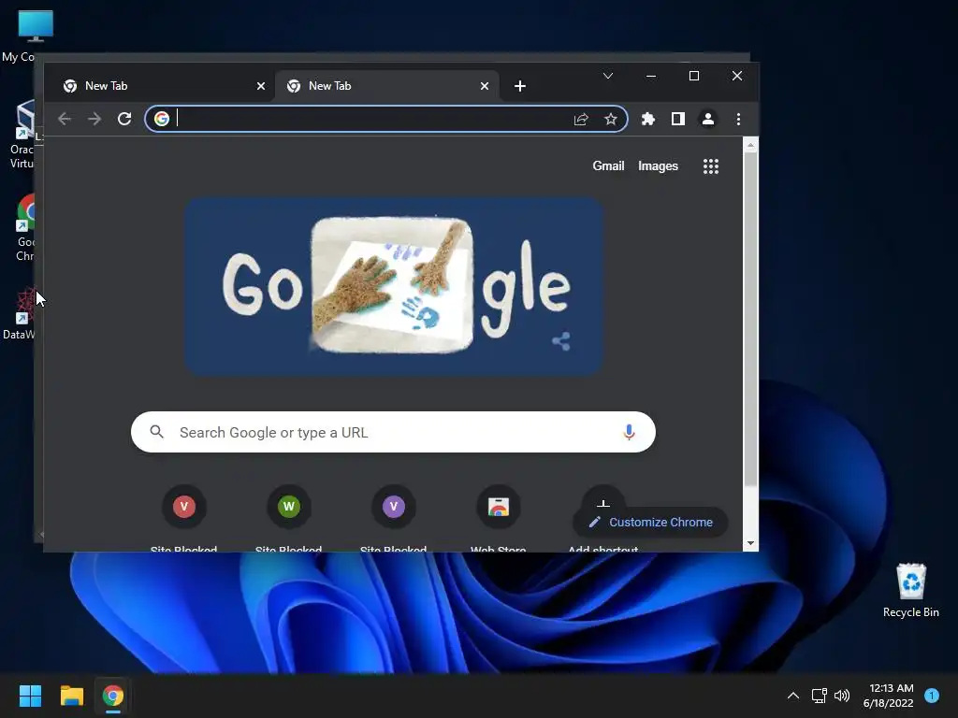Open the Web Store shortcut
Screen dimensions: 958x718
[499, 506]
